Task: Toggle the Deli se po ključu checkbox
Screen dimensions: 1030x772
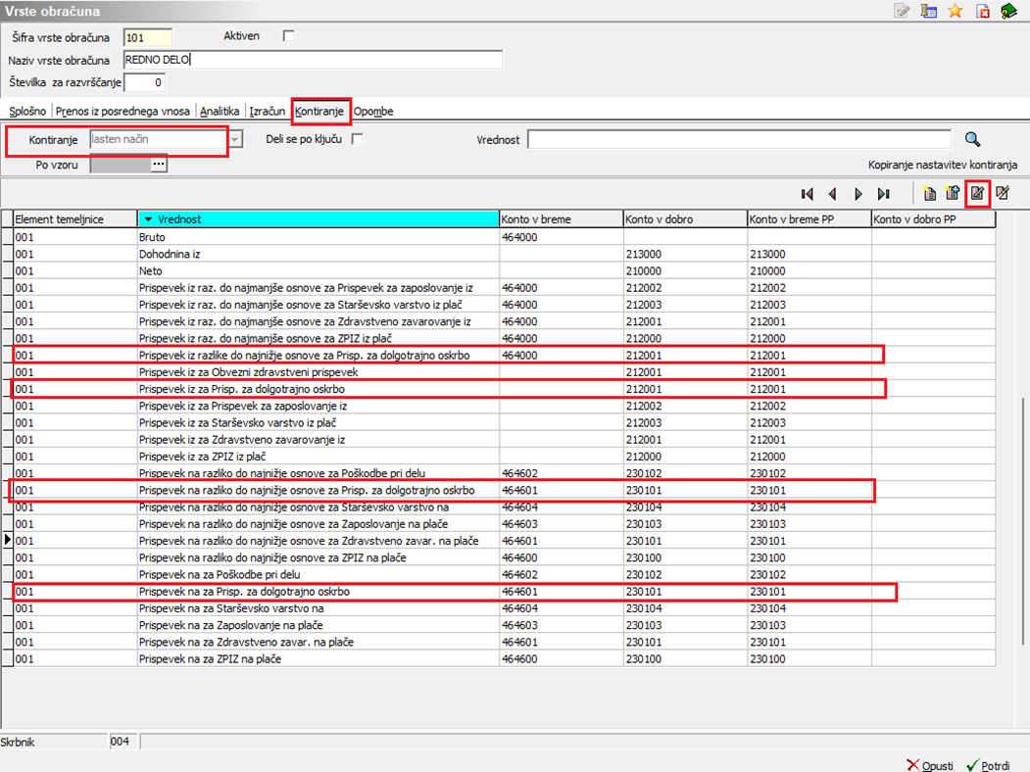Action: [x=358, y=139]
